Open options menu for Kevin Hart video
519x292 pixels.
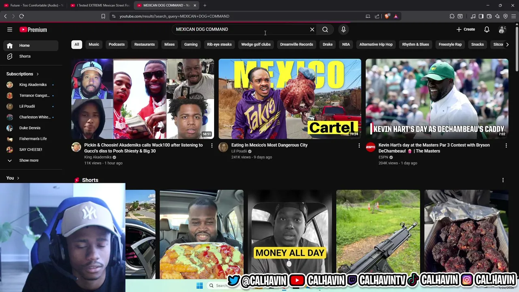tap(506, 146)
